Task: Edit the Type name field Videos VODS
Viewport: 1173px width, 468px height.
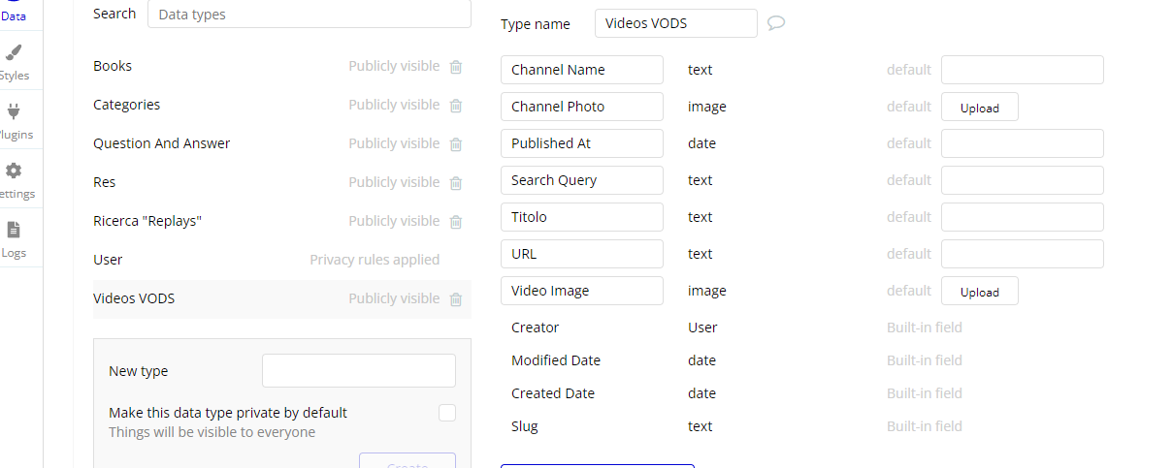Action: click(x=675, y=23)
